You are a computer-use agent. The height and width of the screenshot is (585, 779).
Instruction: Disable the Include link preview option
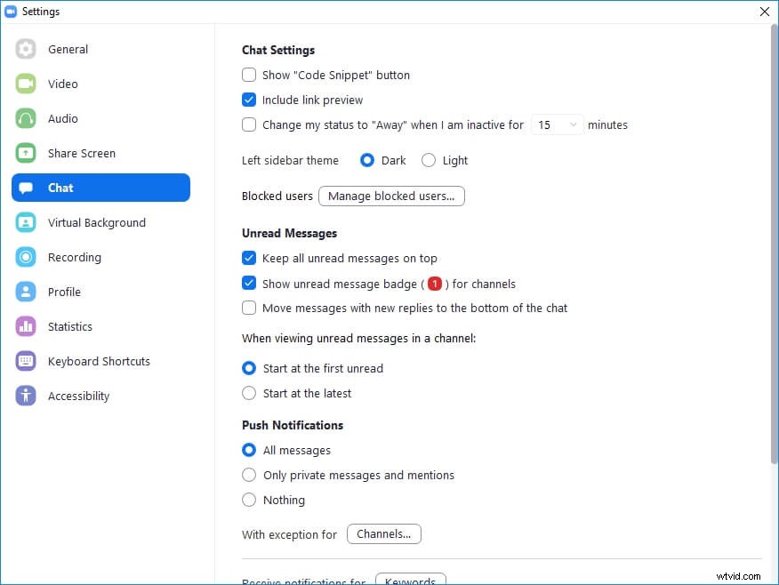coord(249,100)
